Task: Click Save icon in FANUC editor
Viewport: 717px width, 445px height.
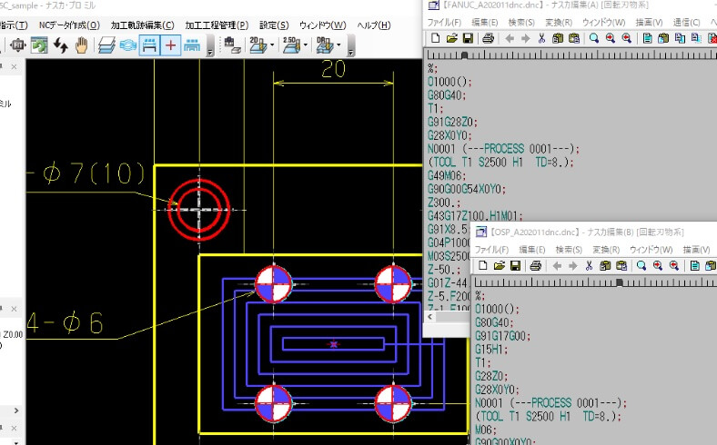Action: tap(468, 38)
